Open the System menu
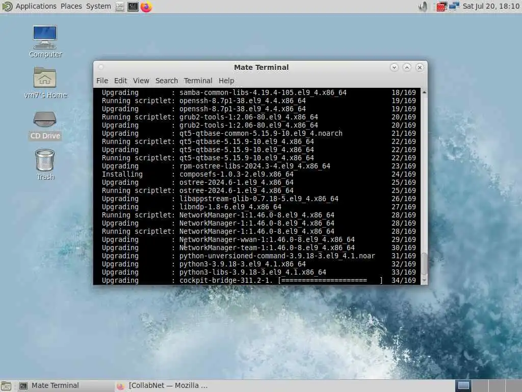Viewport: 522px width, 392px height. [98, 6]
